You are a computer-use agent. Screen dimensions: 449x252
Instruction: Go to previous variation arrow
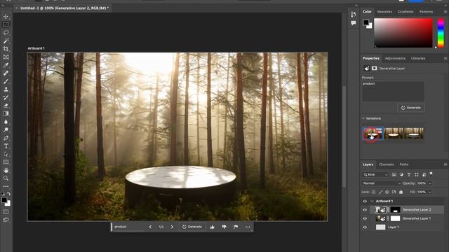coord(150,227)
